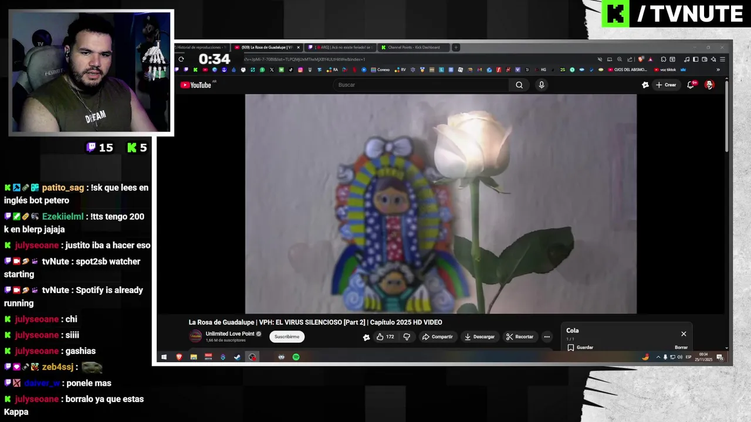Click zeb4ssj username in chat
Screen dimensions: 751x422
tap(57, 367)
